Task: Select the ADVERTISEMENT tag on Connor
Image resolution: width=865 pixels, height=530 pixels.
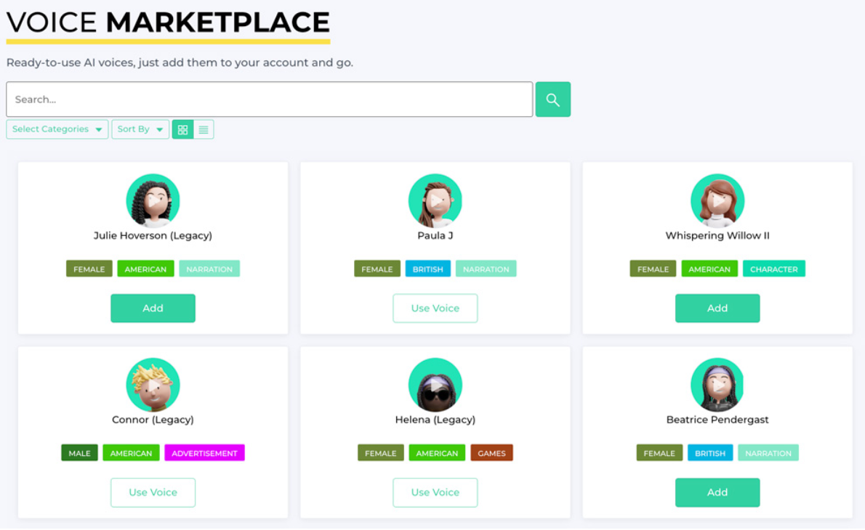Action: 204,453
